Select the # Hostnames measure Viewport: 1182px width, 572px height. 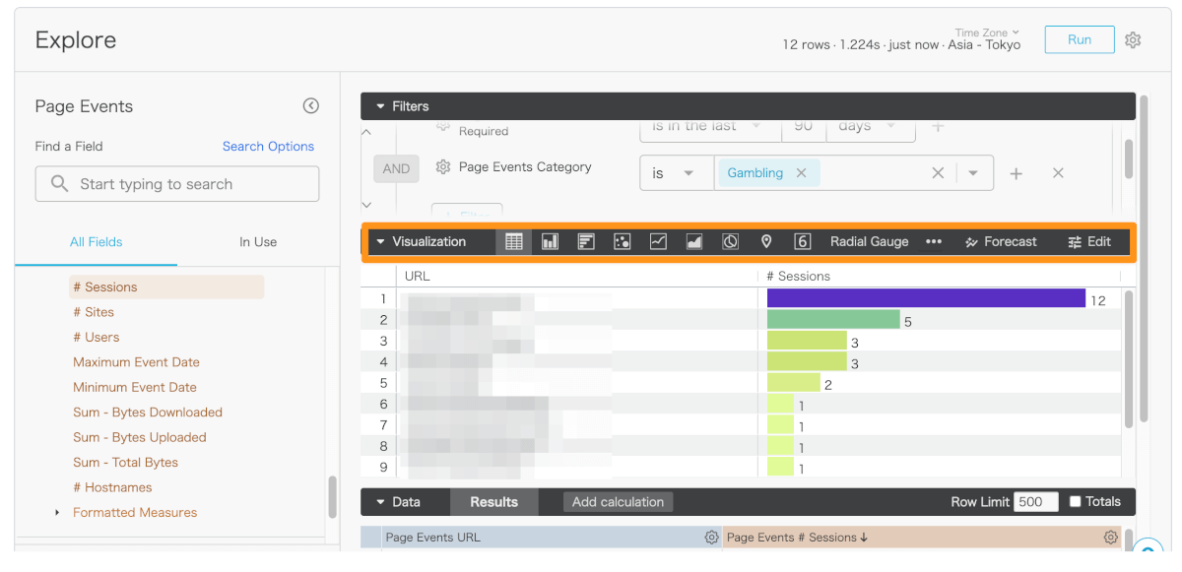pos(112,488)
